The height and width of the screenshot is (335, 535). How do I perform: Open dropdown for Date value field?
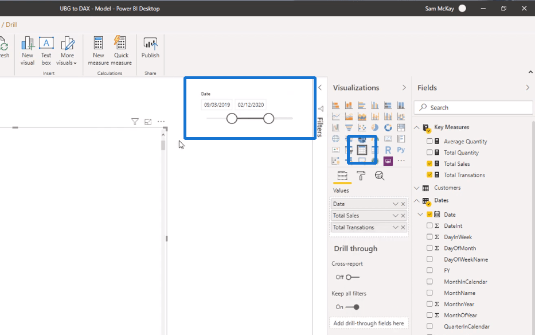point(395,204)
